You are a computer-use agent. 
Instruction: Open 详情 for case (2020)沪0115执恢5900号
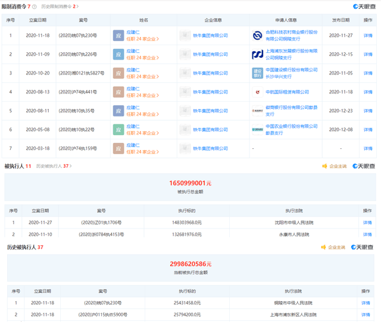(x=366, y=315)
